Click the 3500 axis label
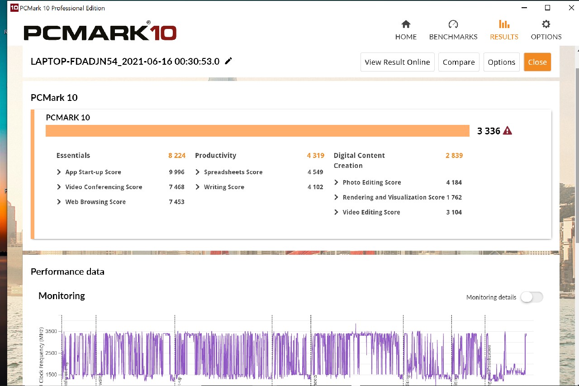Viewport: 579px width, 386px height. [51, 331]
